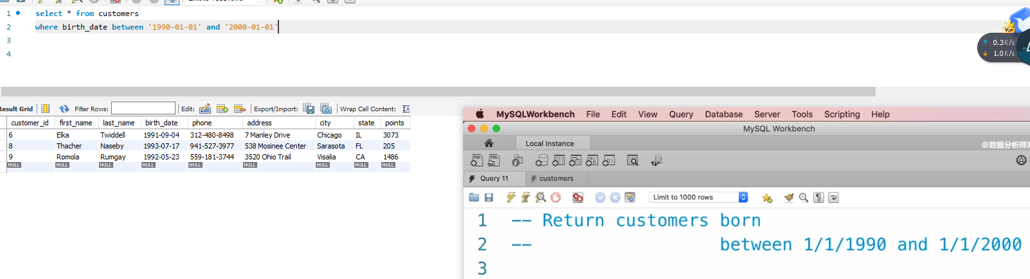Insert new row icon in result grid

click(x=222, y=109)
